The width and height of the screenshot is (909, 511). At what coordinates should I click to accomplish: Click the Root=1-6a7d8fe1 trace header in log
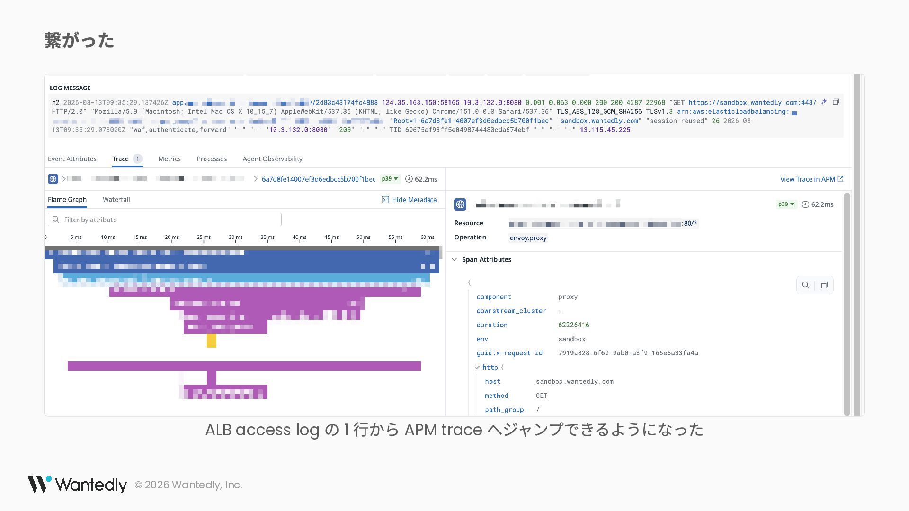[x=471, y=121]
